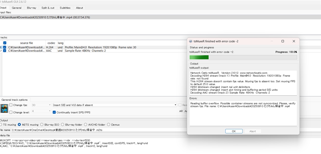Maximize the tsMuxeR error dialog
This screenshot has height=154, width=321.
pyautogui.click(x=283, y=41)
